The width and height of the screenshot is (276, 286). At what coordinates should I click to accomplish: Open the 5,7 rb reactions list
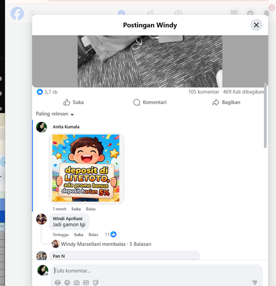tap(51, 92)
